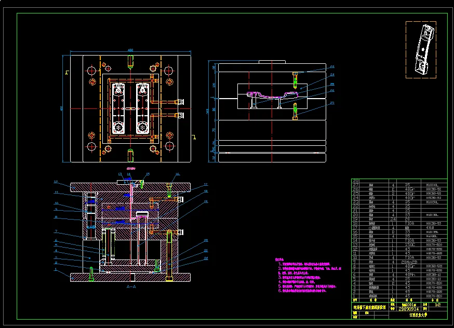
Task: Click the magenta part profile in side view
Action: (272, 95)
